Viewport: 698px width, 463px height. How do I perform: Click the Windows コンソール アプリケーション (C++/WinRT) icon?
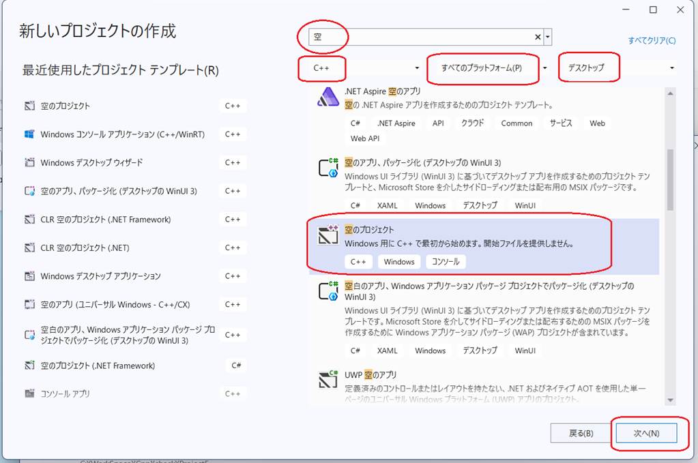tap(29, 134)
